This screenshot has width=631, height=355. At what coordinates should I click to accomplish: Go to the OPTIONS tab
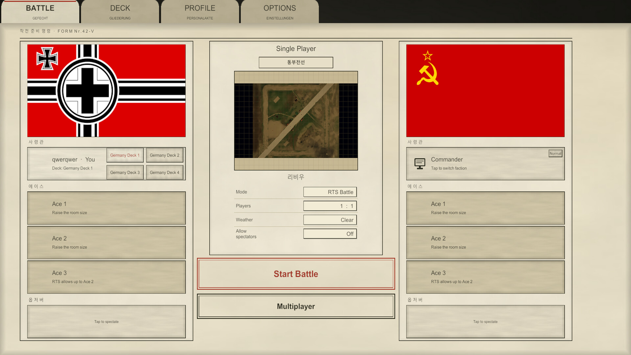tap(280, 12)
